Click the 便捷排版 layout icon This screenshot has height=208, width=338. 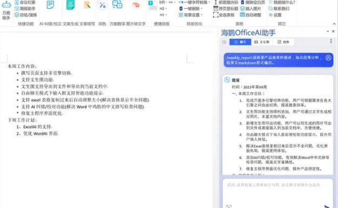pos(153,5)
